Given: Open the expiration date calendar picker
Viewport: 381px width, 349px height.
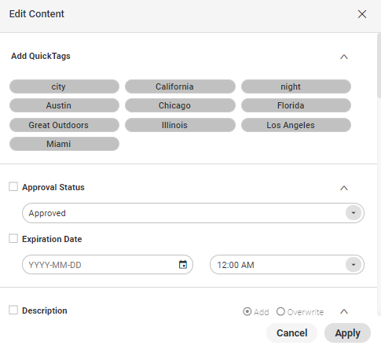Looking at the screenshot, I should coord(183,265).
